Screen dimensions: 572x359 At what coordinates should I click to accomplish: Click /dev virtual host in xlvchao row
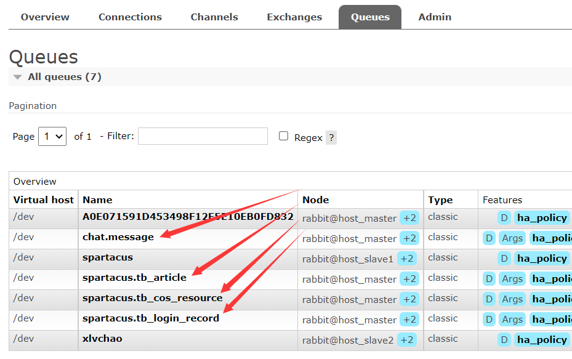[24, 339]
